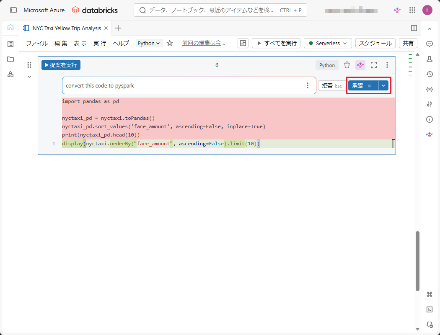Star this notebook as favorite
Viewport: 440px width, 335px height.
[170, 43]
